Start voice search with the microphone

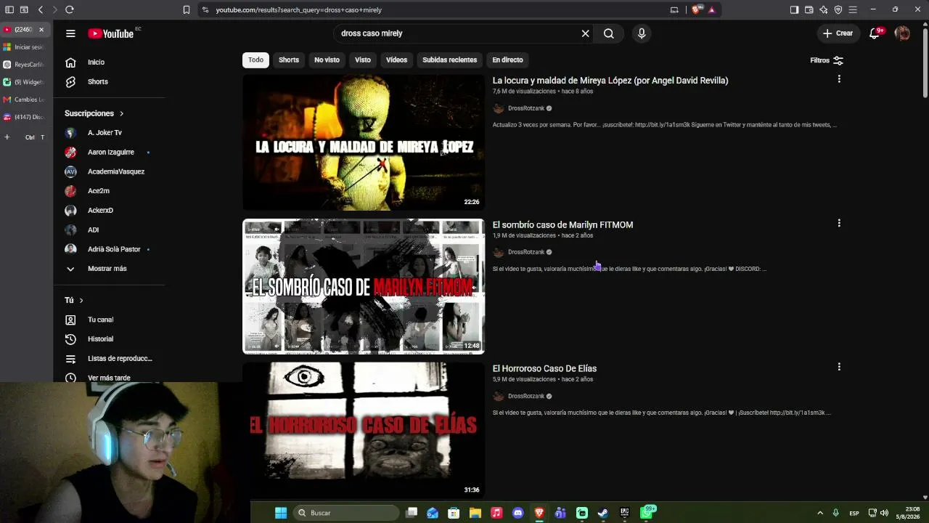click(x=642, y=33)
